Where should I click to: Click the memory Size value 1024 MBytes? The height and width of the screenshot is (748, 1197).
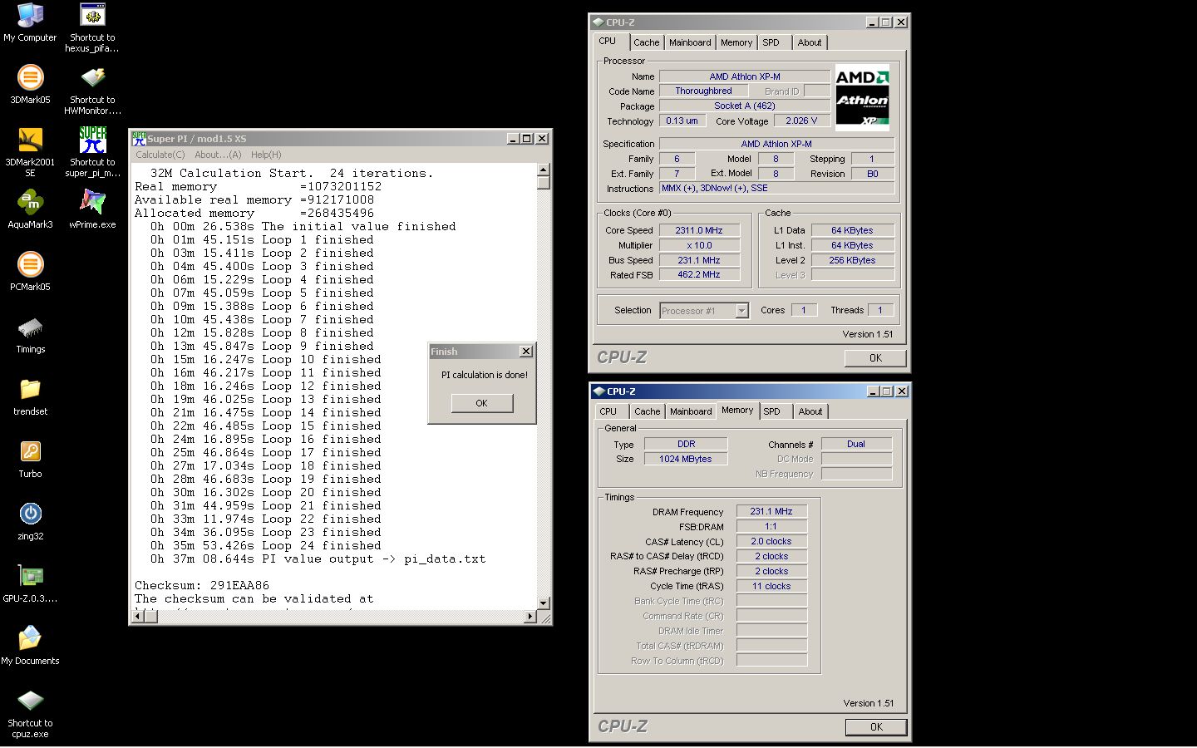pos(686,459)
